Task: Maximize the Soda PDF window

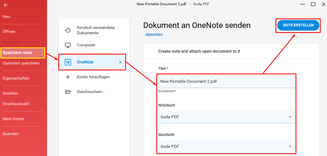Action: pyautogui.click(x=313, y=4)
